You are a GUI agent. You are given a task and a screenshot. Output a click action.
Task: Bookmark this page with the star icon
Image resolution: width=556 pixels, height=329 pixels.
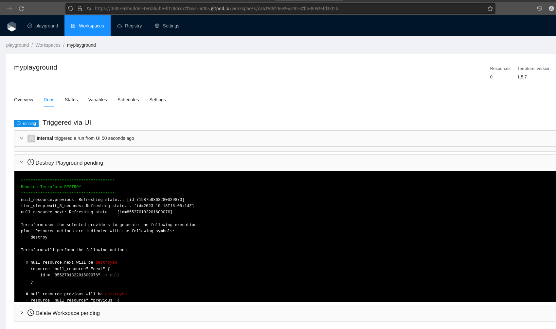point(490,9)
